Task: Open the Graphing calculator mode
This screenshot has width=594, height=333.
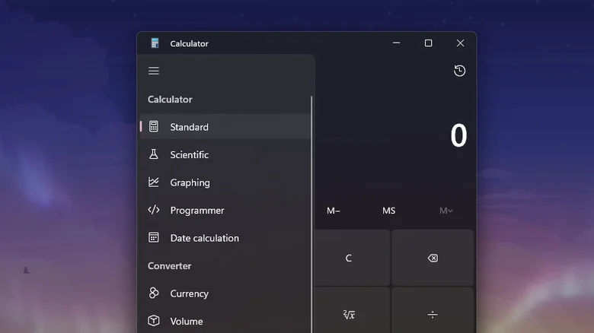Action: (190, 182)
